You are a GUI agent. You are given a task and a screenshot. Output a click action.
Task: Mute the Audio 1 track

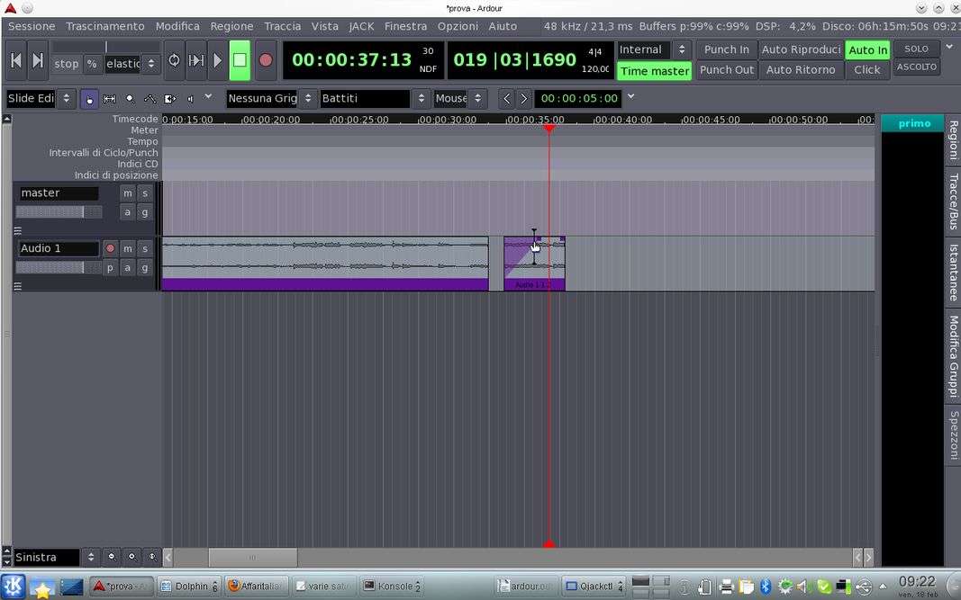(128, 248)
